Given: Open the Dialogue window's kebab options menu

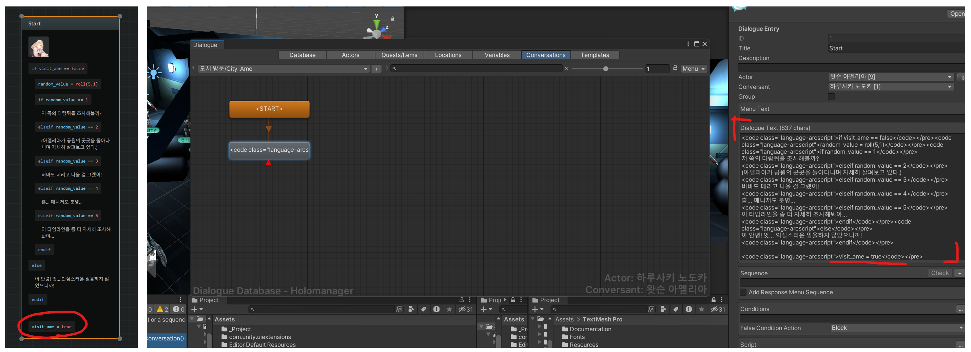Looking at the screenshot, I should click(x=688, y=44).
